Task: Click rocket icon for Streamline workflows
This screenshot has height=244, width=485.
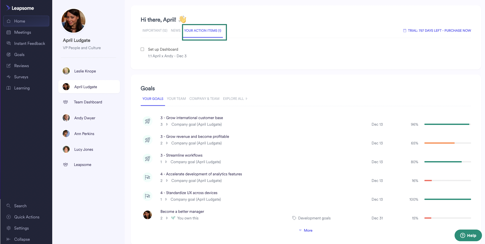Action: point(148,159)
